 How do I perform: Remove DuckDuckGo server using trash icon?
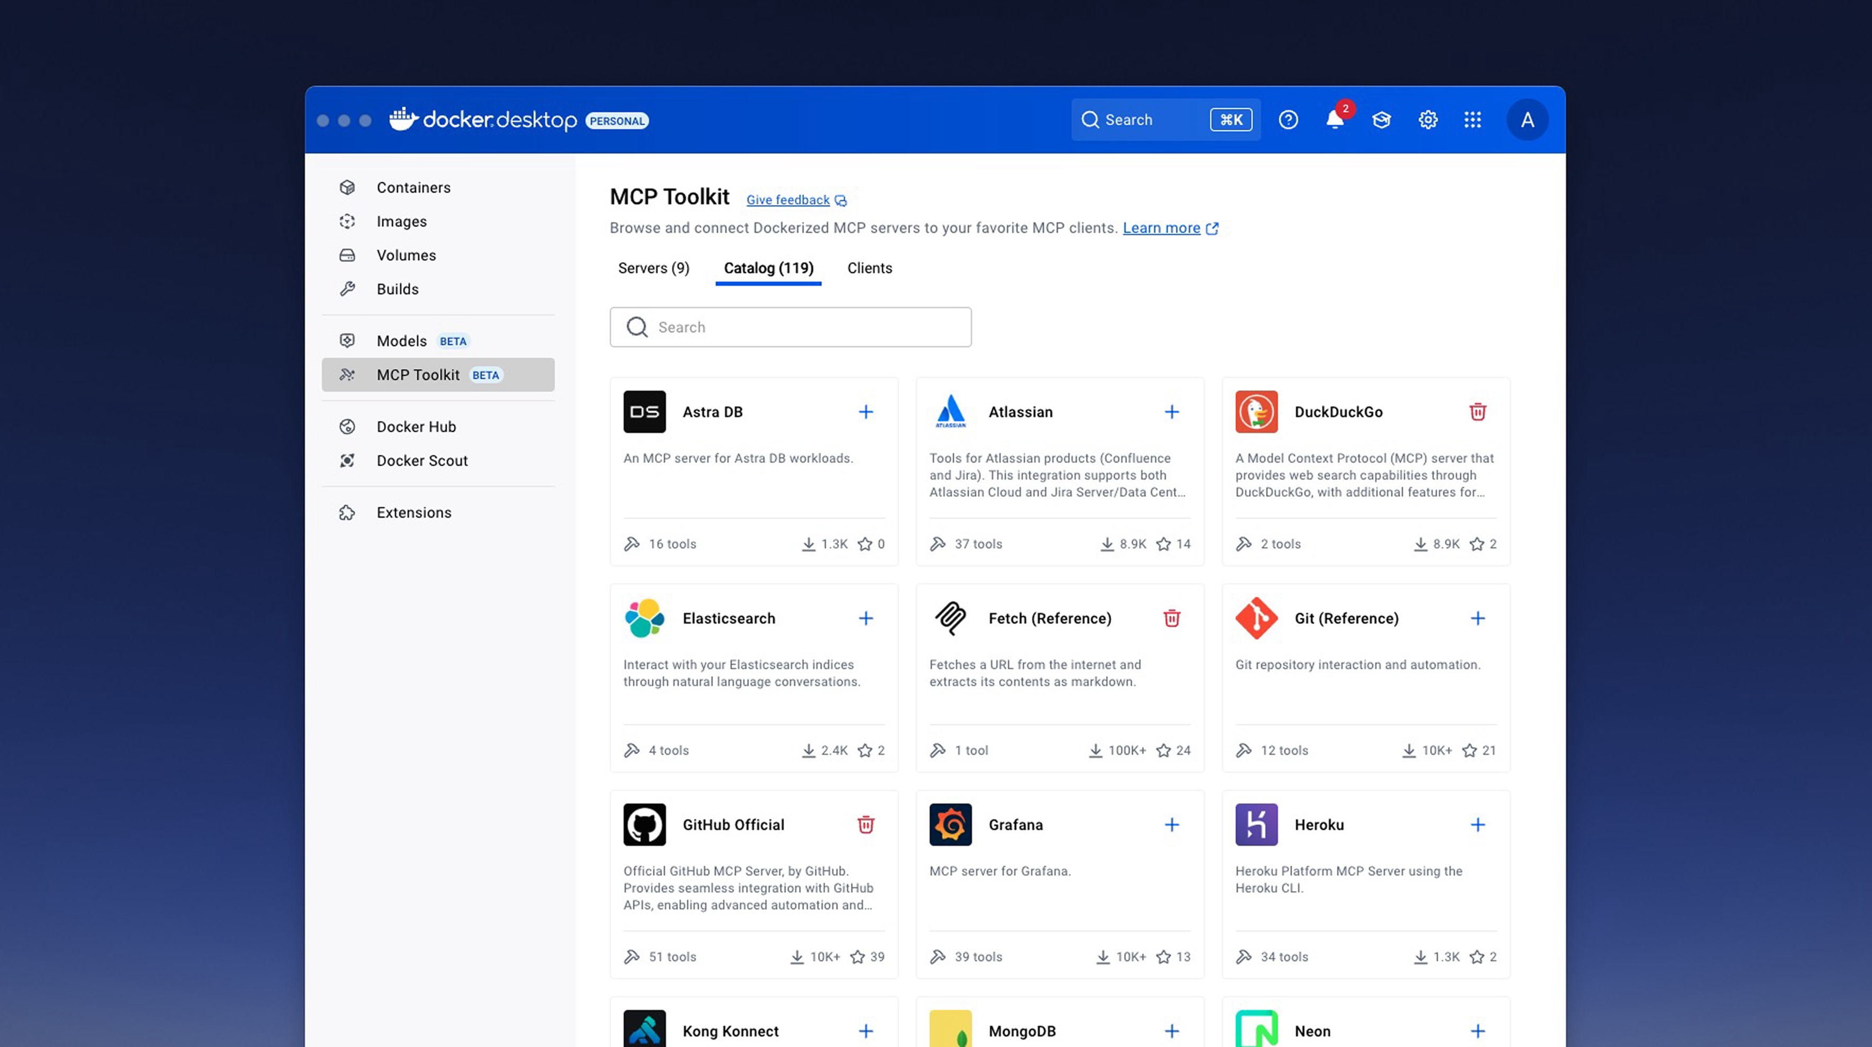[x=1478, y=412]
